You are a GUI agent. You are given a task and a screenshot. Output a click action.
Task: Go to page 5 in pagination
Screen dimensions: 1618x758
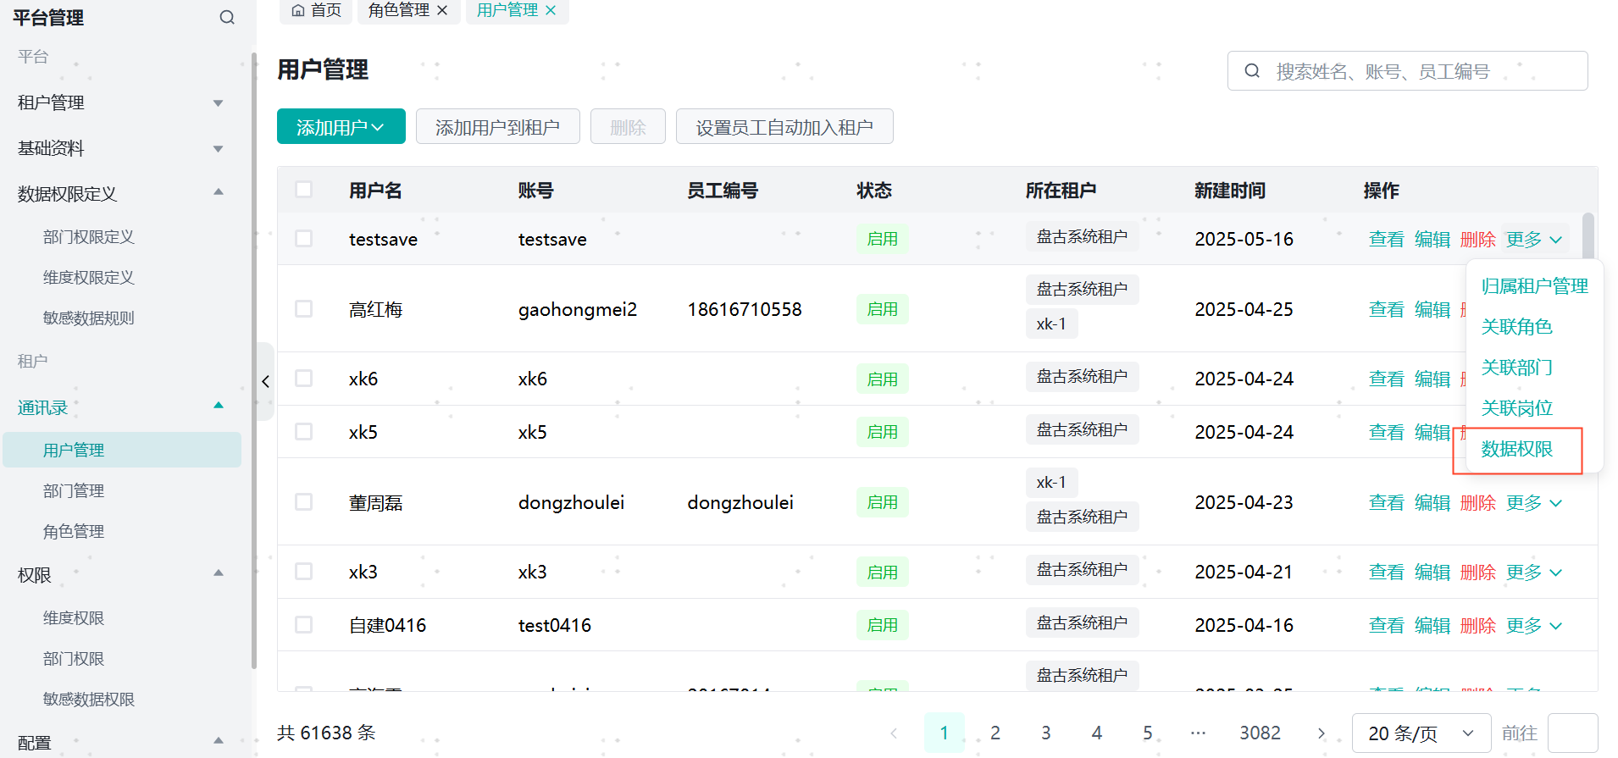click(x=1148, y=733)
